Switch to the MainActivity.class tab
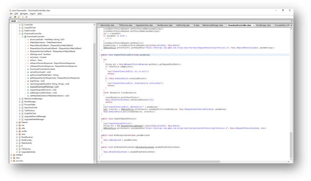Viewport: 311px width, 181px height. pos(107,25)
